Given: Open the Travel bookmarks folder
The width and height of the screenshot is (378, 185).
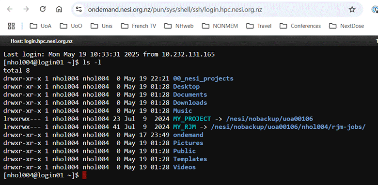Looking at the screenshot, I should click(x=259, y=26).
